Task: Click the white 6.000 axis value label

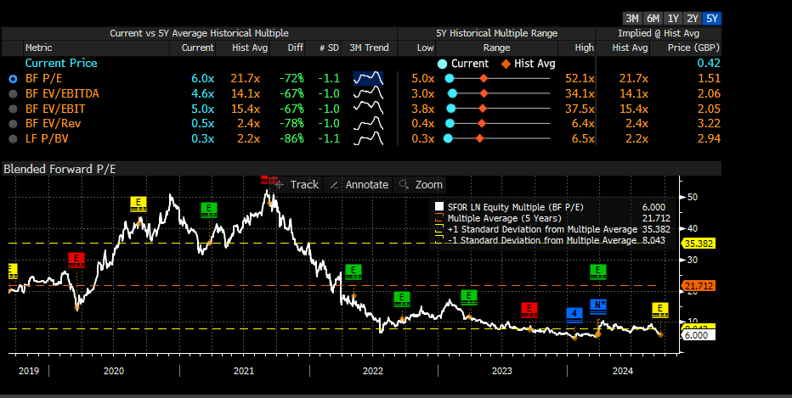Action: pyautogui.click(x=699, y=335)
